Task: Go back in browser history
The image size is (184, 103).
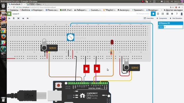Action: (9, 7)
